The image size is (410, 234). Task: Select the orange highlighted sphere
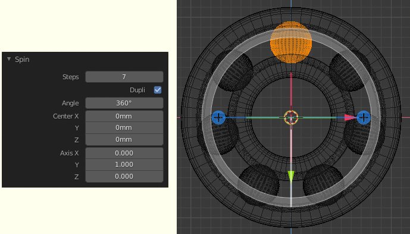(x=291, y=42)
